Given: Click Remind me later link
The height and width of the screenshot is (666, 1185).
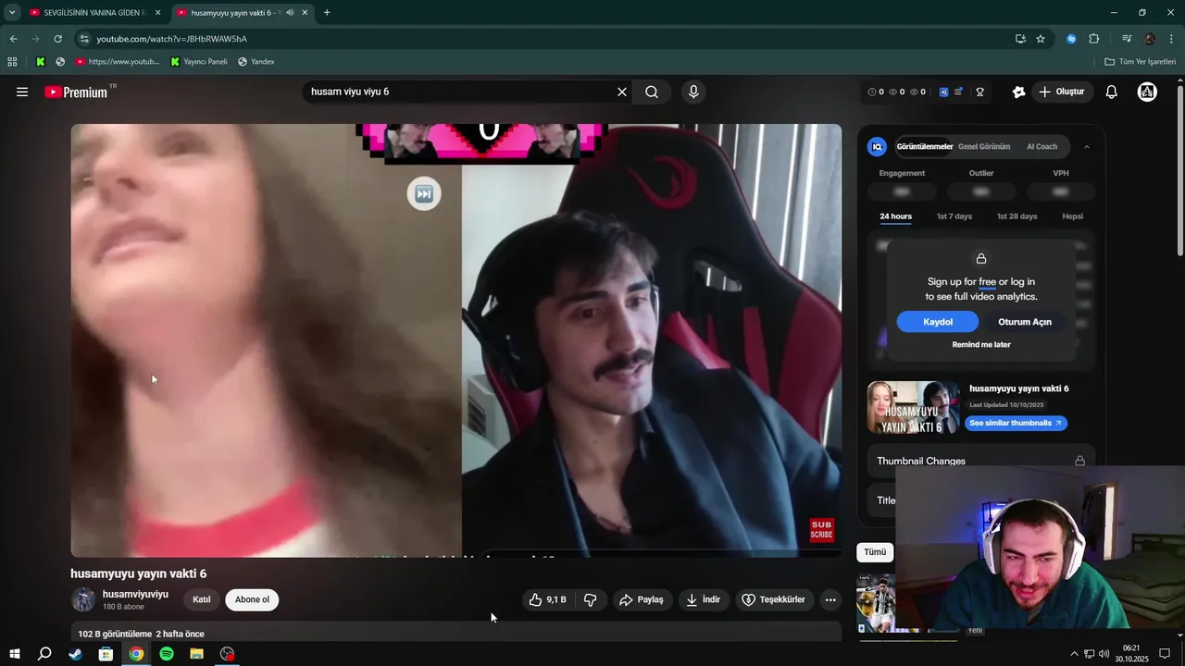Looking at the screenshot, I should coord(981,344).
